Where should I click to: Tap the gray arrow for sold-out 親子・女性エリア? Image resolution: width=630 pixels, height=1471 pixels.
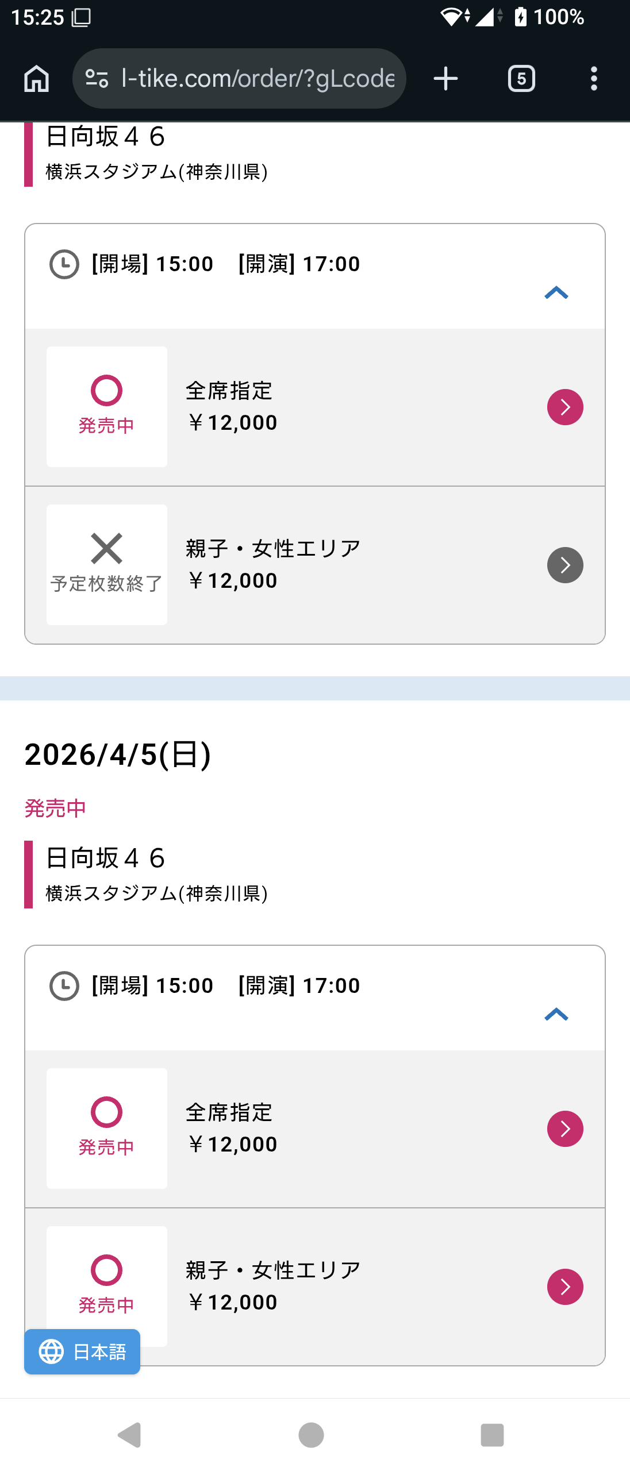pyautogui.click(x=565, y=565)
